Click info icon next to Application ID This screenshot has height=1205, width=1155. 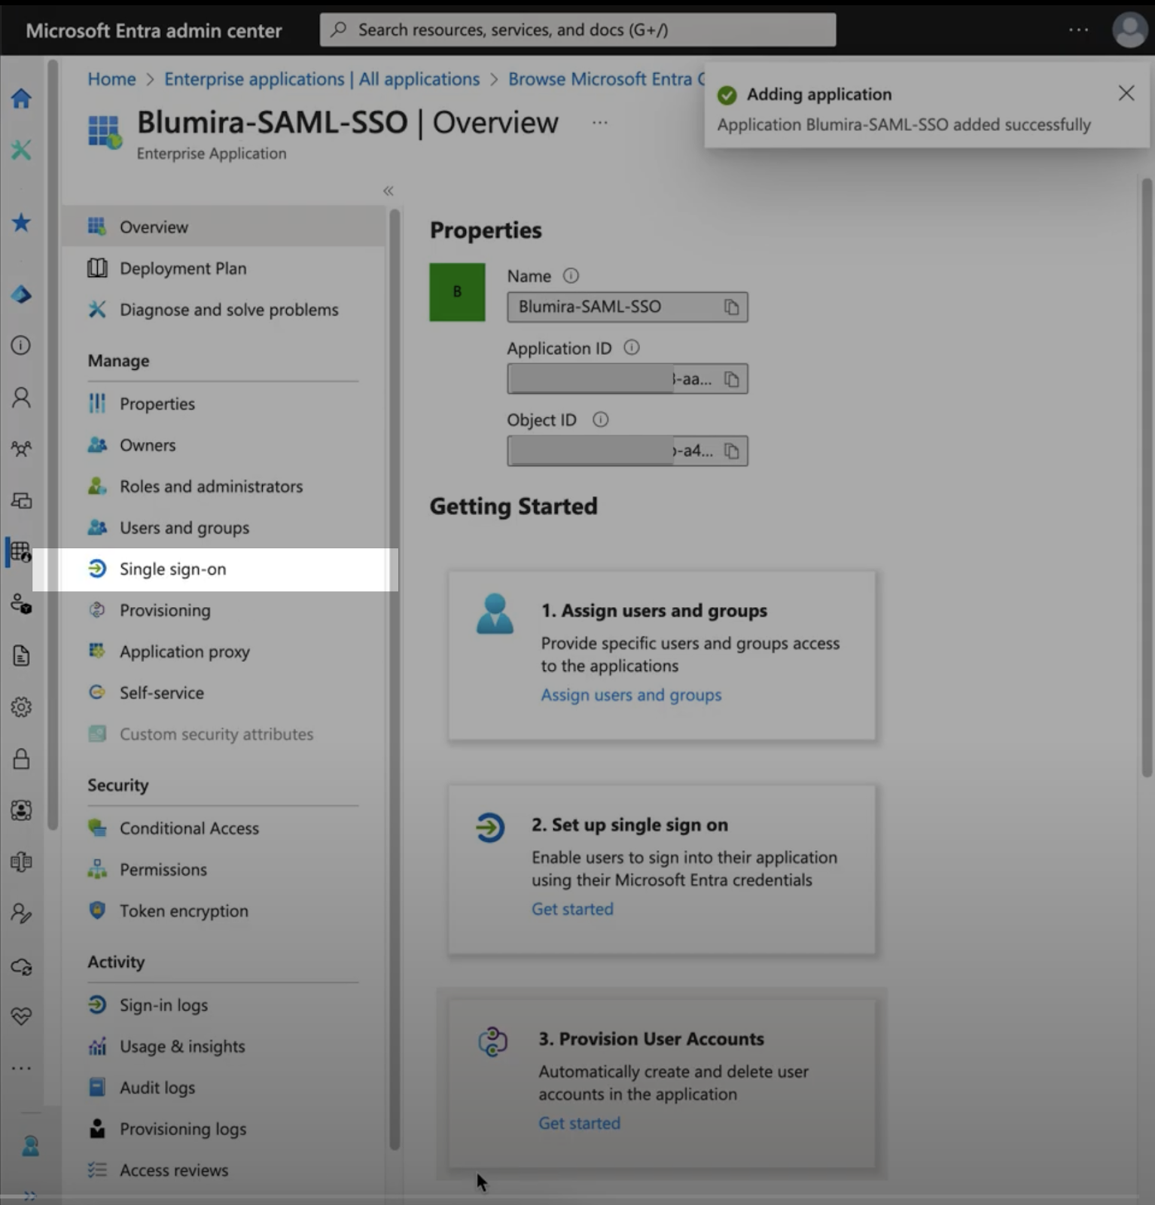pyautogui.click(x=632, y=347)
